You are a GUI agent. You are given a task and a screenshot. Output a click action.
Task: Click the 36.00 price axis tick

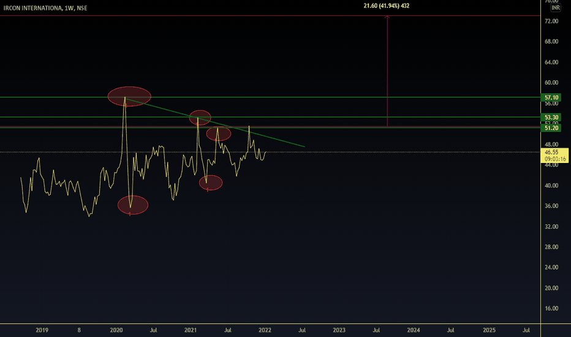pyautogui.click(x=551, y=206)
